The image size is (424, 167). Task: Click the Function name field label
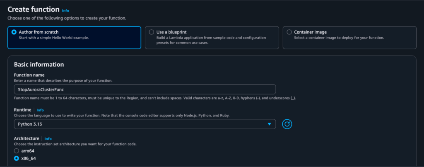tap(29, 75)
